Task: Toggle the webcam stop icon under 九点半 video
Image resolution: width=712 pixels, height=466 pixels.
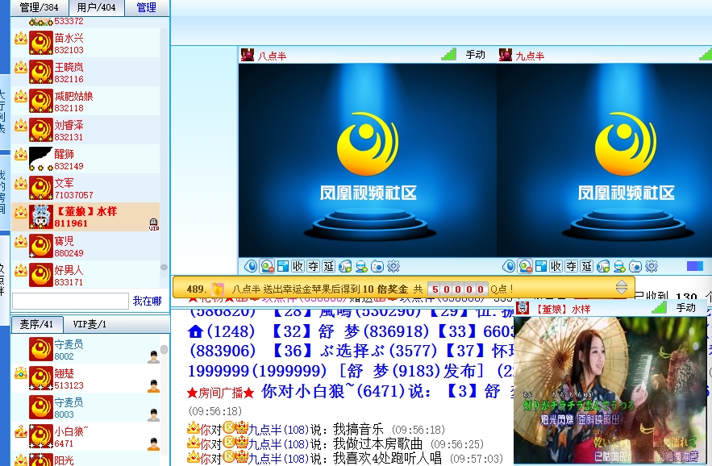Action: pyautogui.click(x=525, y=266)
